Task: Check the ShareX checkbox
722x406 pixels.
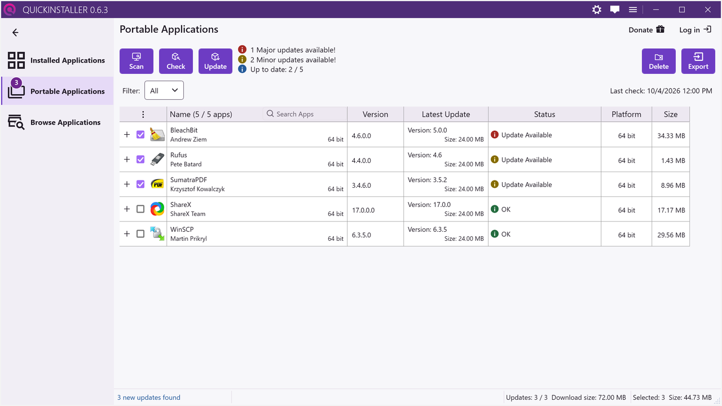Action: (x=140, y=209)
